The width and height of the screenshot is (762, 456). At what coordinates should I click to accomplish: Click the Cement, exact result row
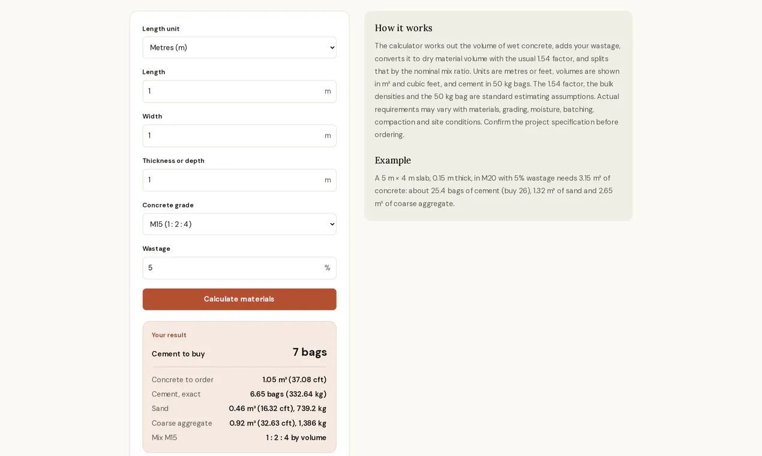pos(239,394)
